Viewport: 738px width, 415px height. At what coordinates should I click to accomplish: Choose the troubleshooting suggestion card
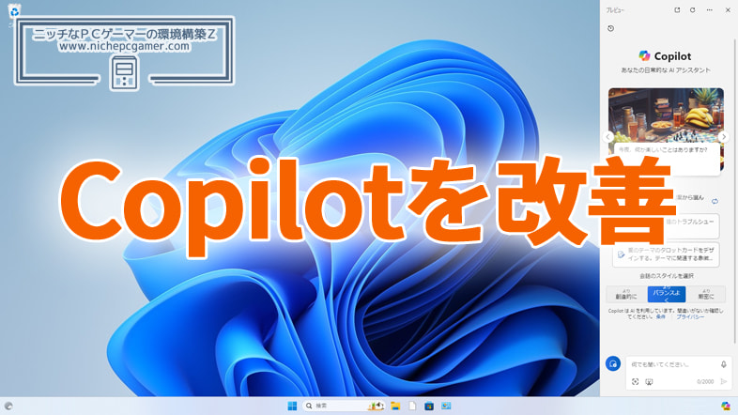[x=692, y=226]
